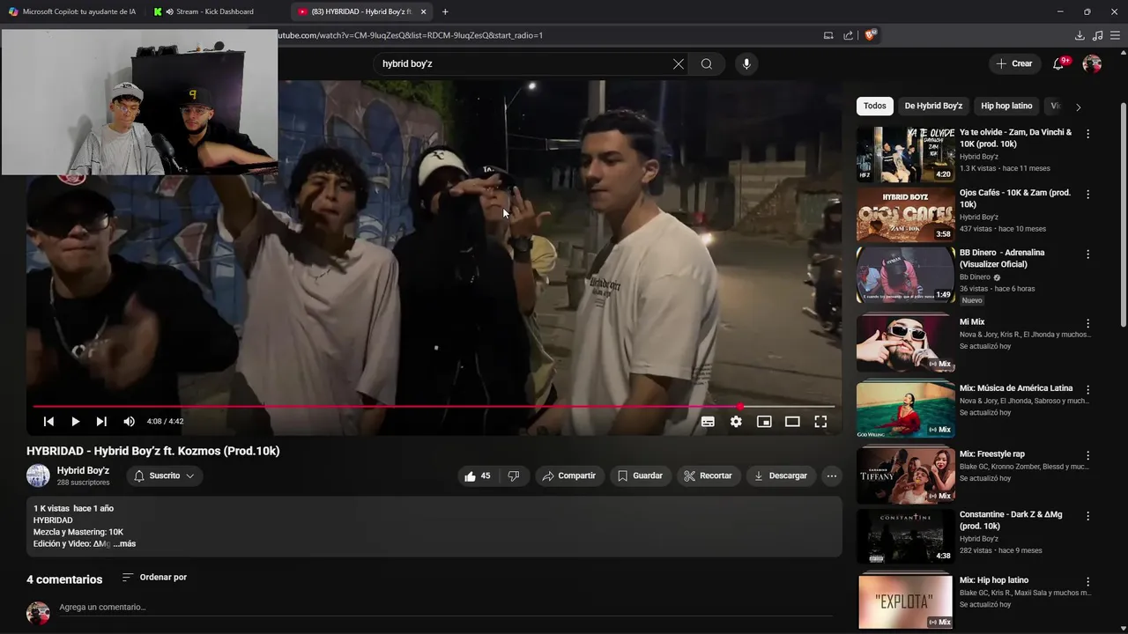The image size is (1128, 634).
Task: Click the Brave shields icon
Action: point(871,35)
